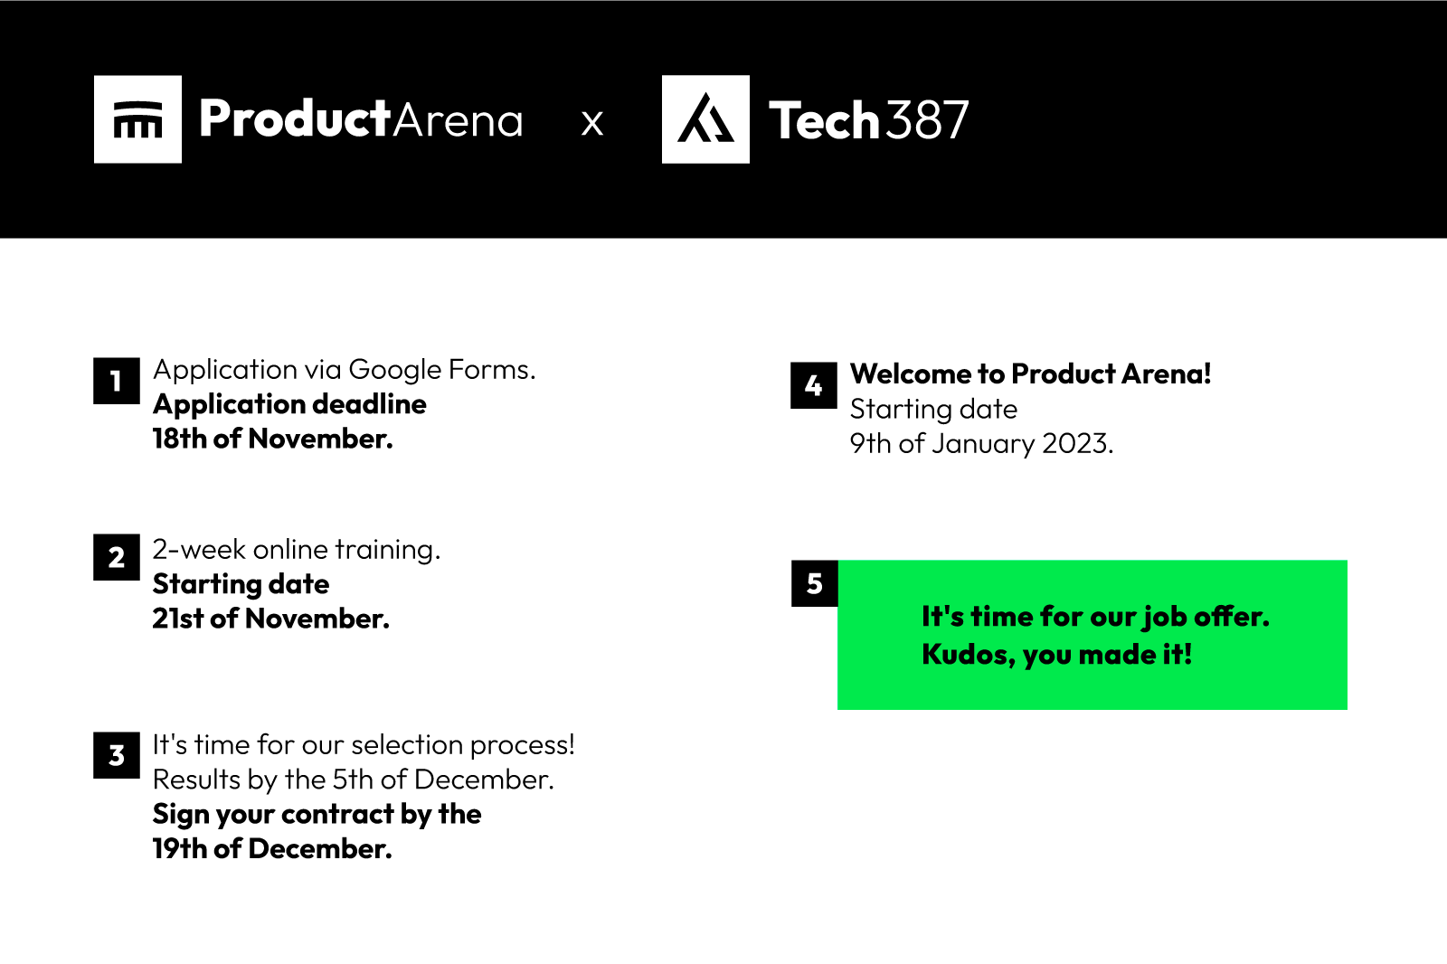Click the step 3 number badge
The height and width of the screenshot is (964, 1447).
[x=117, y=755]
